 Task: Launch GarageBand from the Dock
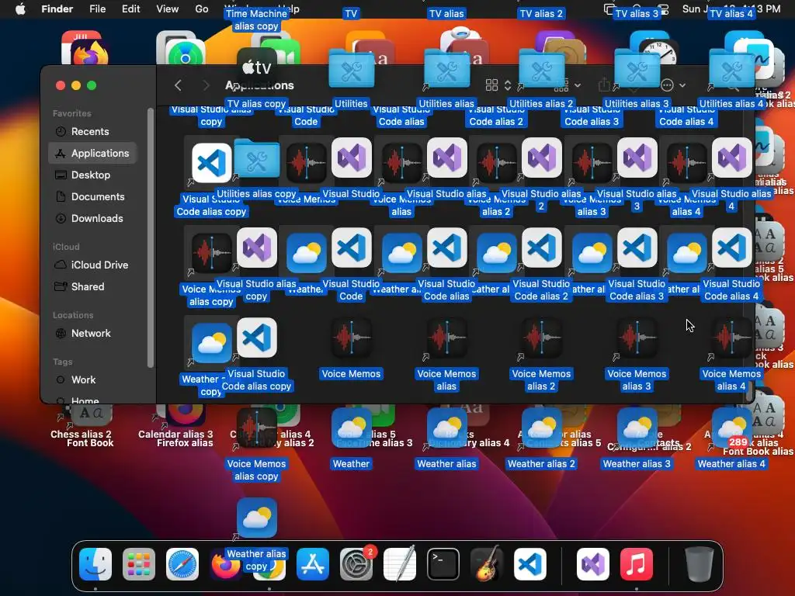point(487,564)
